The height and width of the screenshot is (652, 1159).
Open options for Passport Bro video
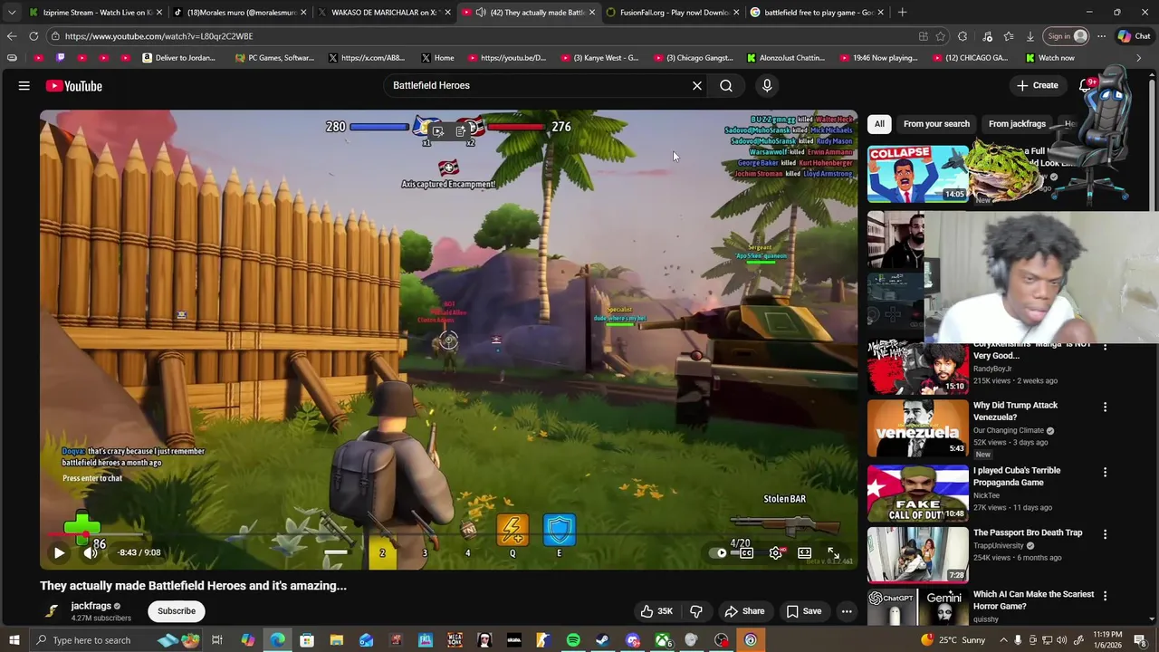(1105, 534)
